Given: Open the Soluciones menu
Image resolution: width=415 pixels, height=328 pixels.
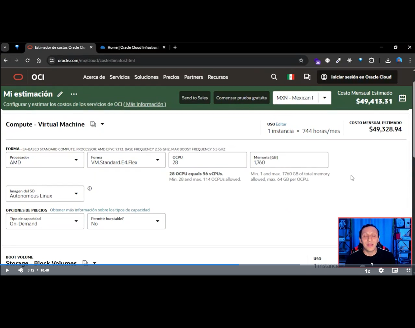Looking at the screenshot, I should tap(146, 77).
